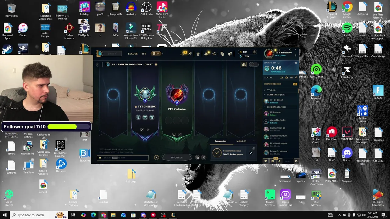
Task: Click the taskbar clock showing 5:01 AM
Action: tap(372, 215)
